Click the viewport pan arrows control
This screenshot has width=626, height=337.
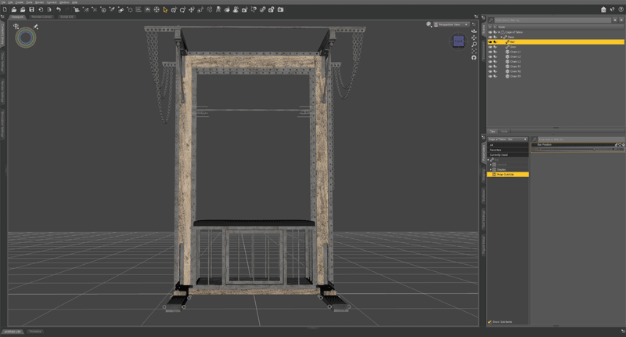coord(474,38)
